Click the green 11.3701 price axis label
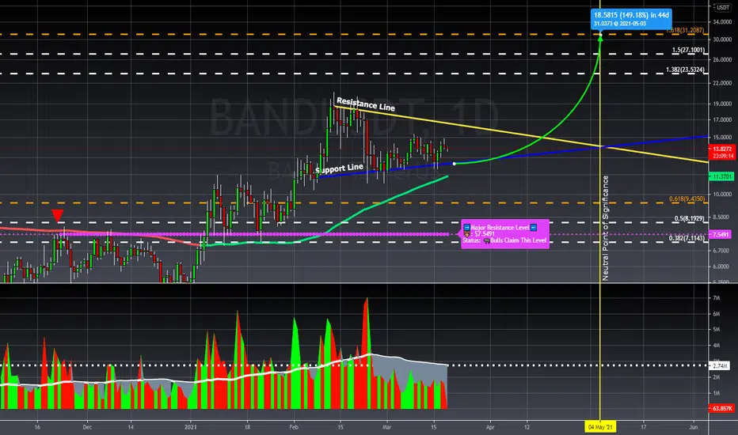 (x=722, y=176)
